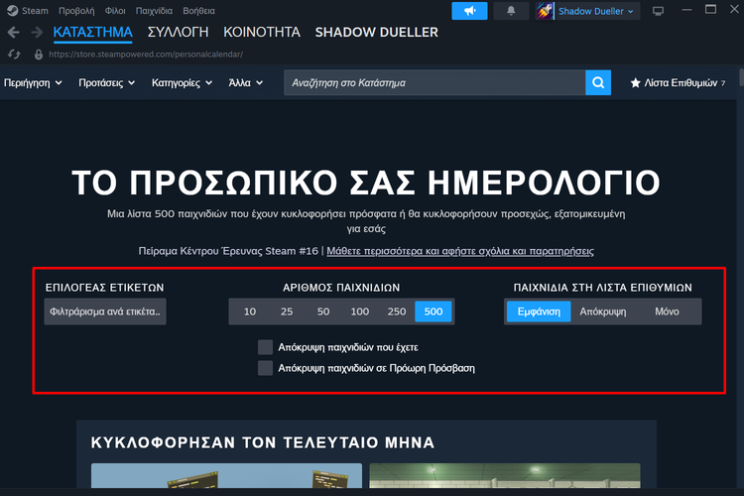The width and height of the screenshot is (744, 496).
Task: Reload the page with refresh icon
Action: point(14,54)
